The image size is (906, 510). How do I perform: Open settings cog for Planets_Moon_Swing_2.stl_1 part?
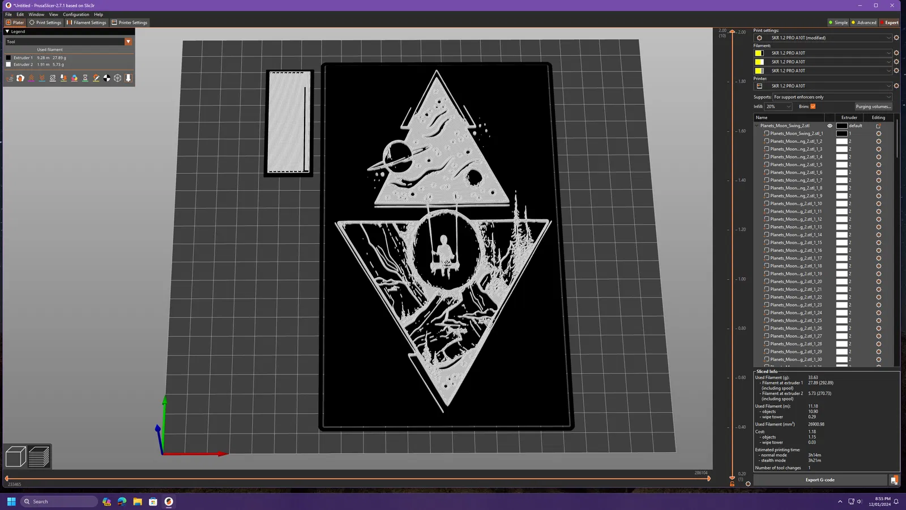pyautogui.click(x=878, y=134)
